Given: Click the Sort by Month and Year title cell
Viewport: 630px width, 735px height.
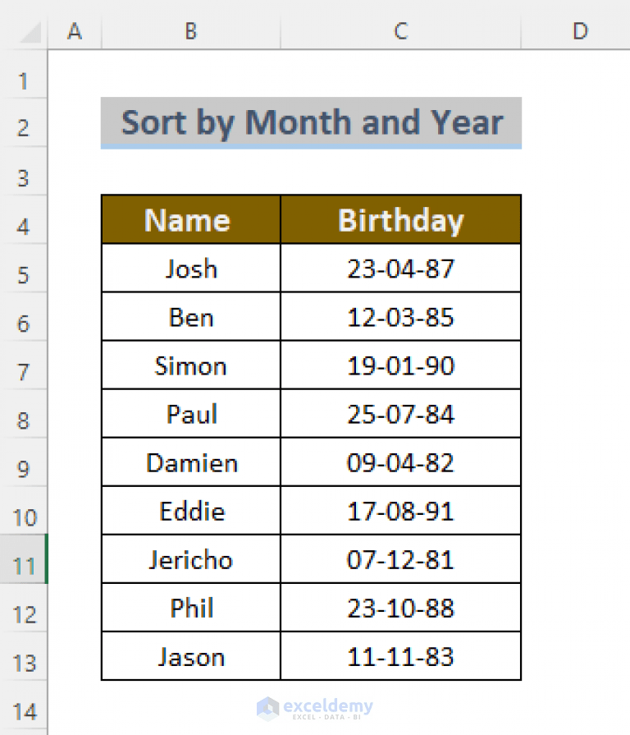Looking at the screenshot, I should (312, 122).
